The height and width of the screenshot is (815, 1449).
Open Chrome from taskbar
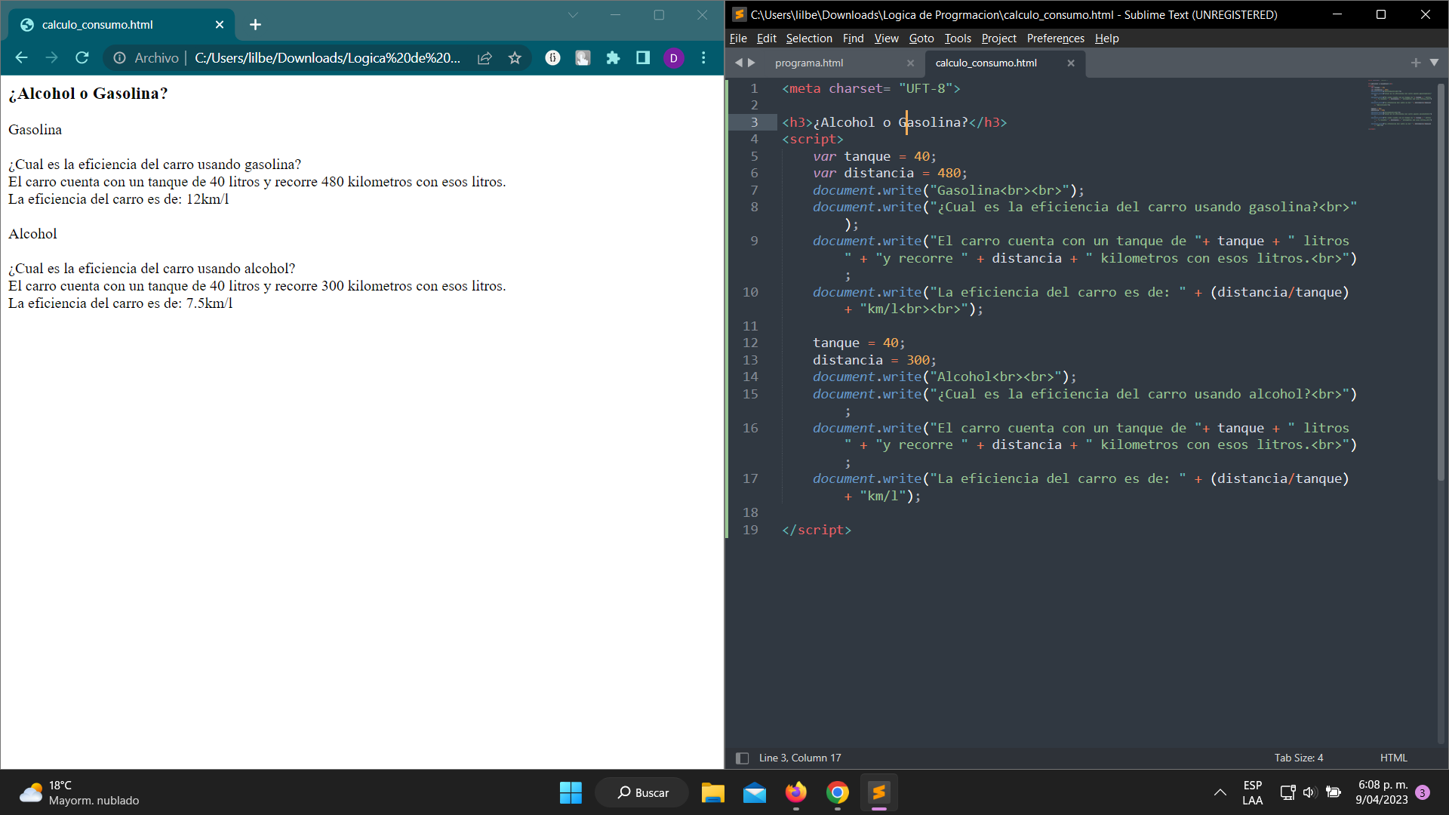[x=838, y=792]
